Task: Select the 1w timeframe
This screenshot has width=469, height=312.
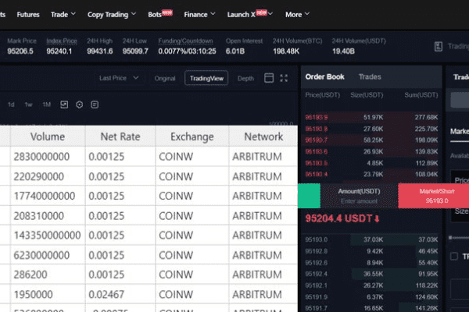Action: coord(28,105)
